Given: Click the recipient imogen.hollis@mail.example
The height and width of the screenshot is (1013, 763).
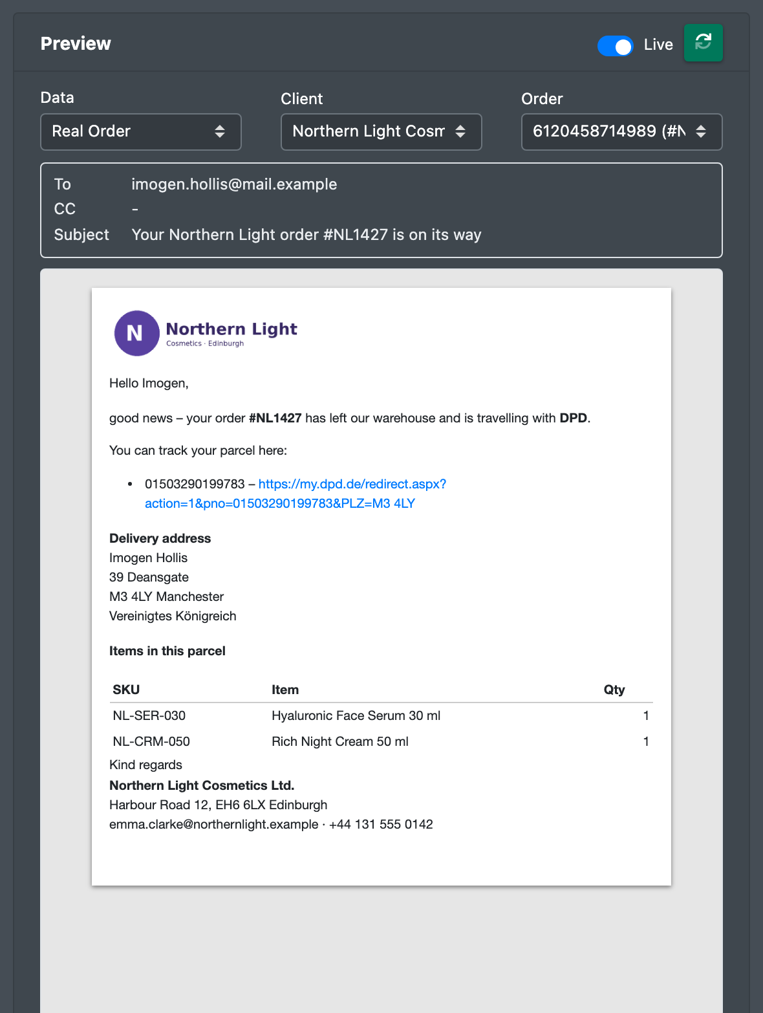Looking at the screenshot, I should pos(234,184).
